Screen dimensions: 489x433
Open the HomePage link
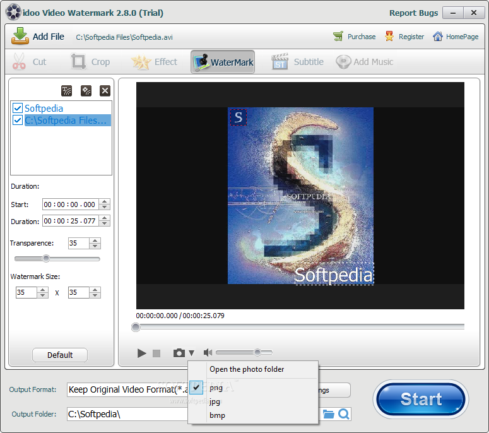[x=462, y=37]
